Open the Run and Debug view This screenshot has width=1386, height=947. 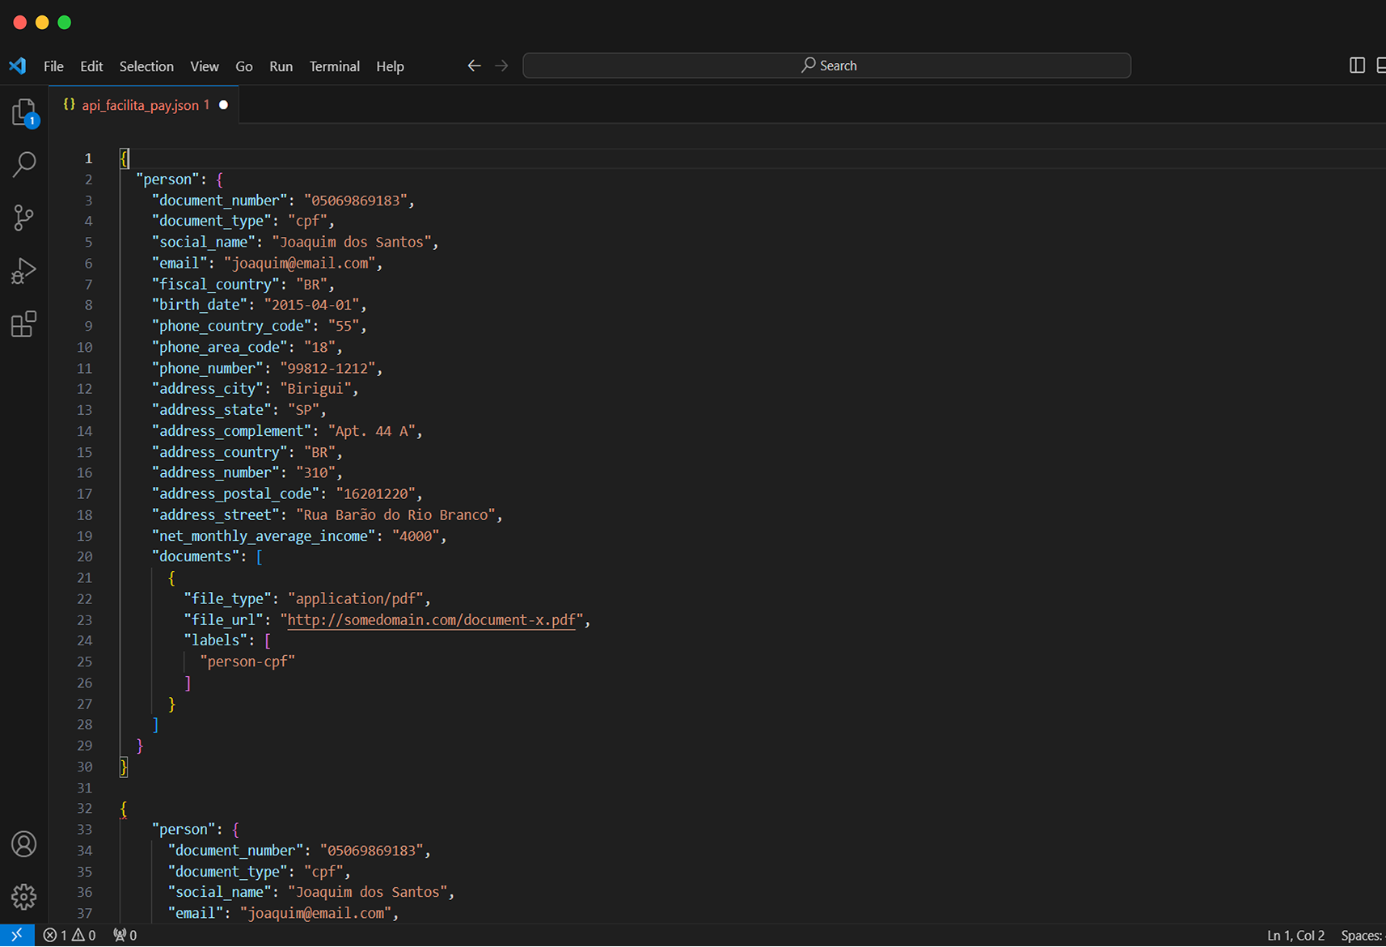point(23,271)
